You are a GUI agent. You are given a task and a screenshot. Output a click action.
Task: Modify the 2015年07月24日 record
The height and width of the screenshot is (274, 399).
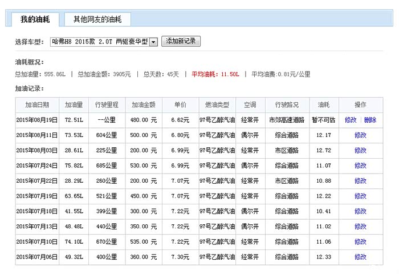360,166
